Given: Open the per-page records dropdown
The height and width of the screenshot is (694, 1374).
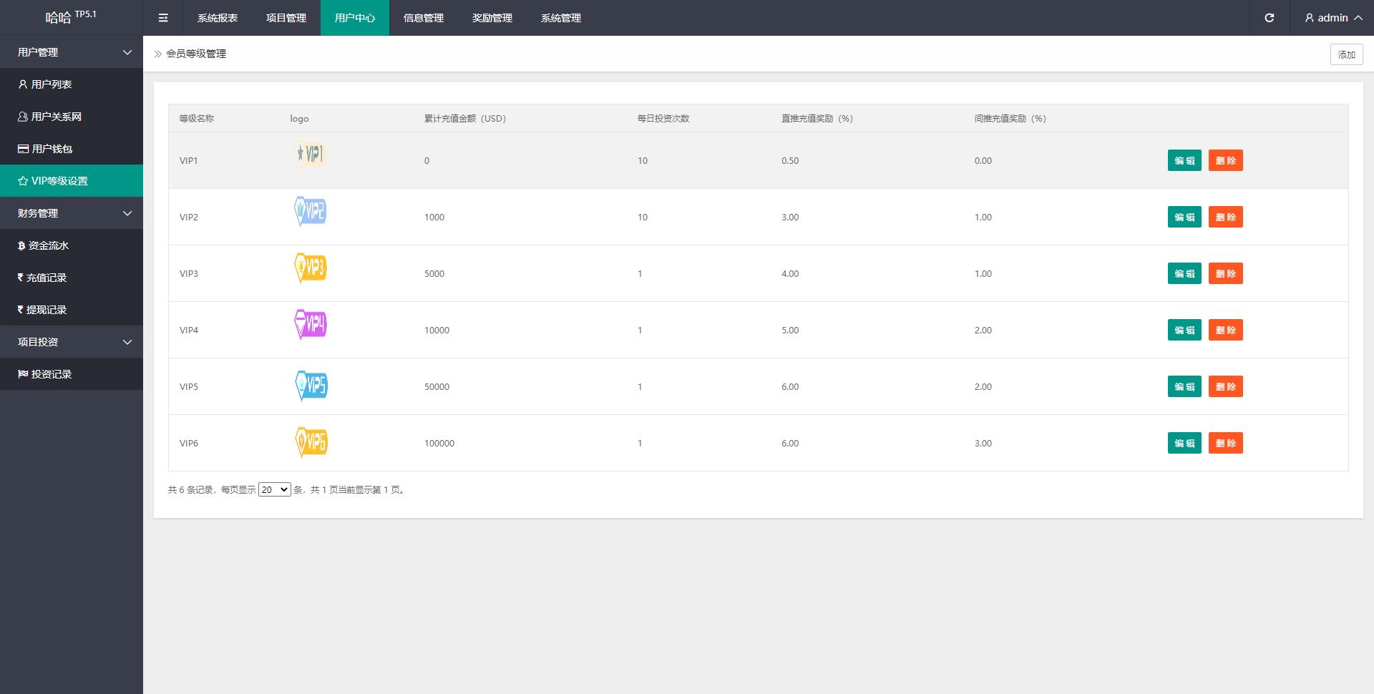Looking at the screenshot, I should [x=274, y=490].
